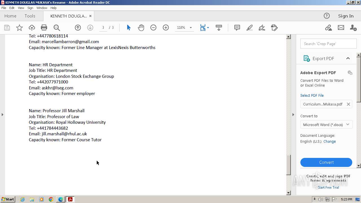This screenshot has width=361, height=203.
Task: Activate the selection arrow tool
Action: tap(129, 28)
